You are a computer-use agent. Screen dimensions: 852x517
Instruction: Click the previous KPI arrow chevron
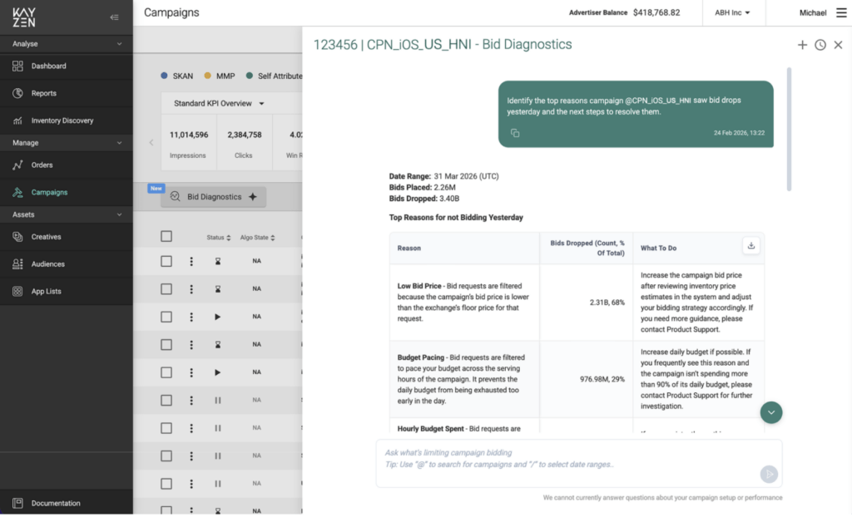pos(151,143)
